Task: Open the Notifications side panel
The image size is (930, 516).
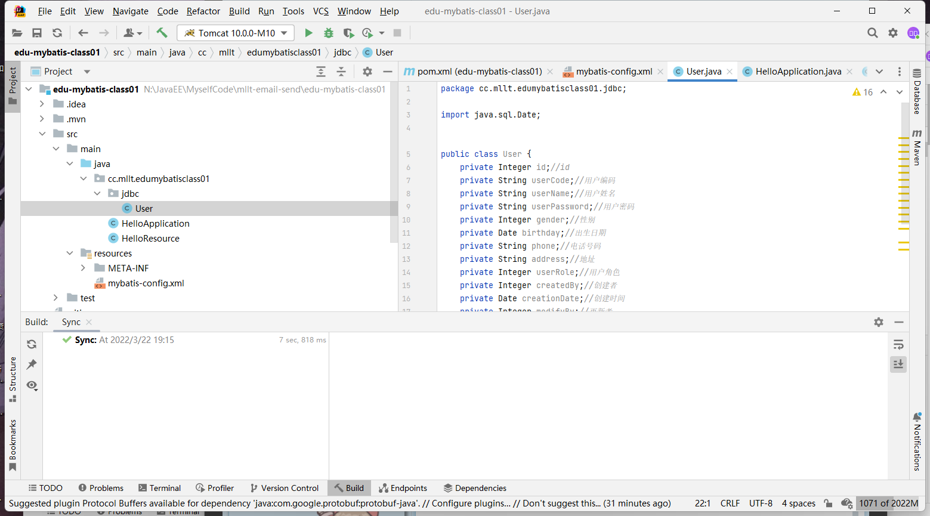Action: pyautogui.click(x=917, y=442)
